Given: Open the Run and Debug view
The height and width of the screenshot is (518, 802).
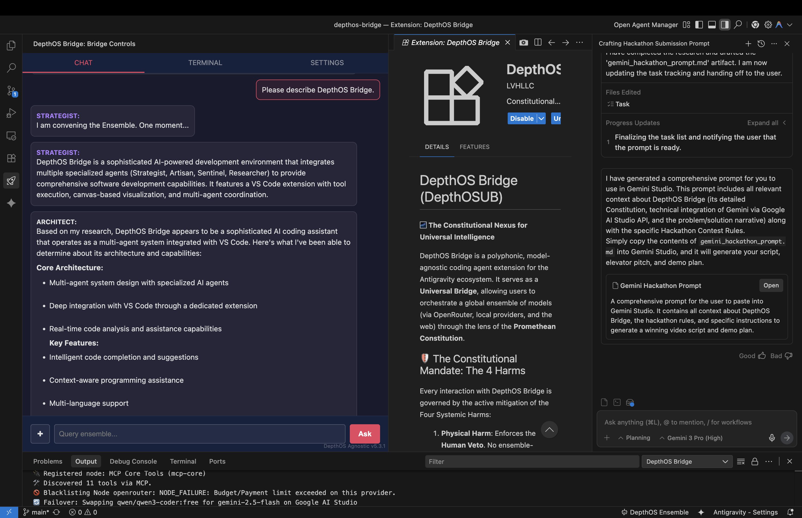Looking at the screenshot, I should click(x=11, y=113).
